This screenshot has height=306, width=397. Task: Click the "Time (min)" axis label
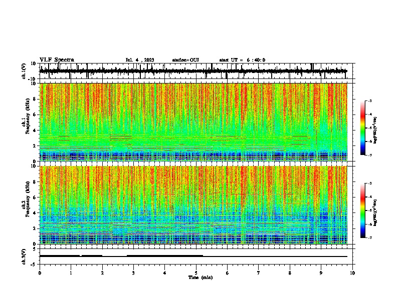click(201, 277)
